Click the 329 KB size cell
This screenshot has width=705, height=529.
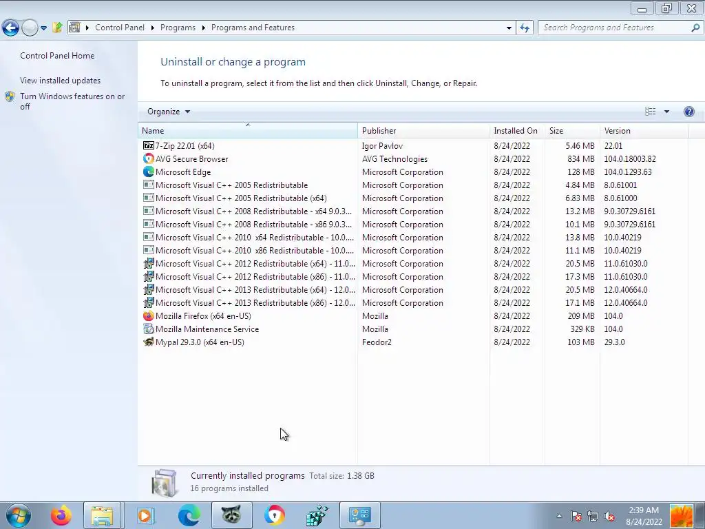pyautogui.click(x=582, y=329)
